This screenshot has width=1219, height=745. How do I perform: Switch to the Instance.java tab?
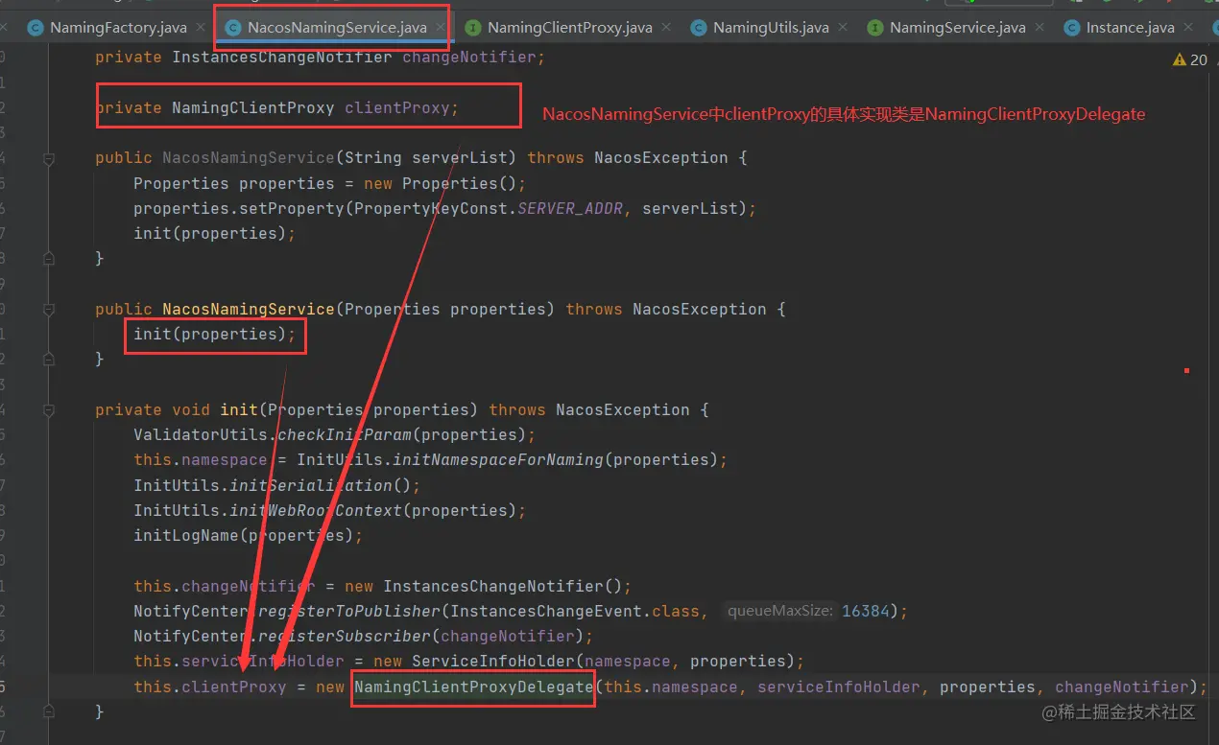[x=1130, y=28]
